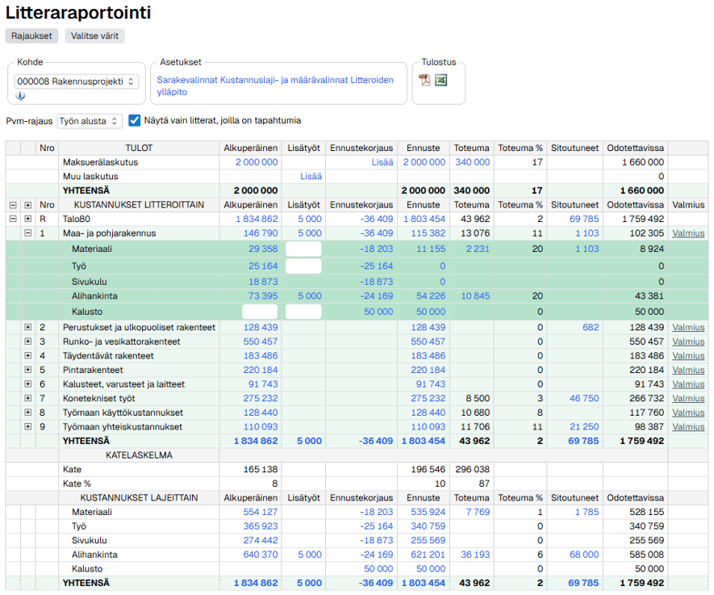Collapse Maa- ja pohjarakennus row
Viewport: 714px width, 595px height.
pyautogui.click(x=28, y=233)
